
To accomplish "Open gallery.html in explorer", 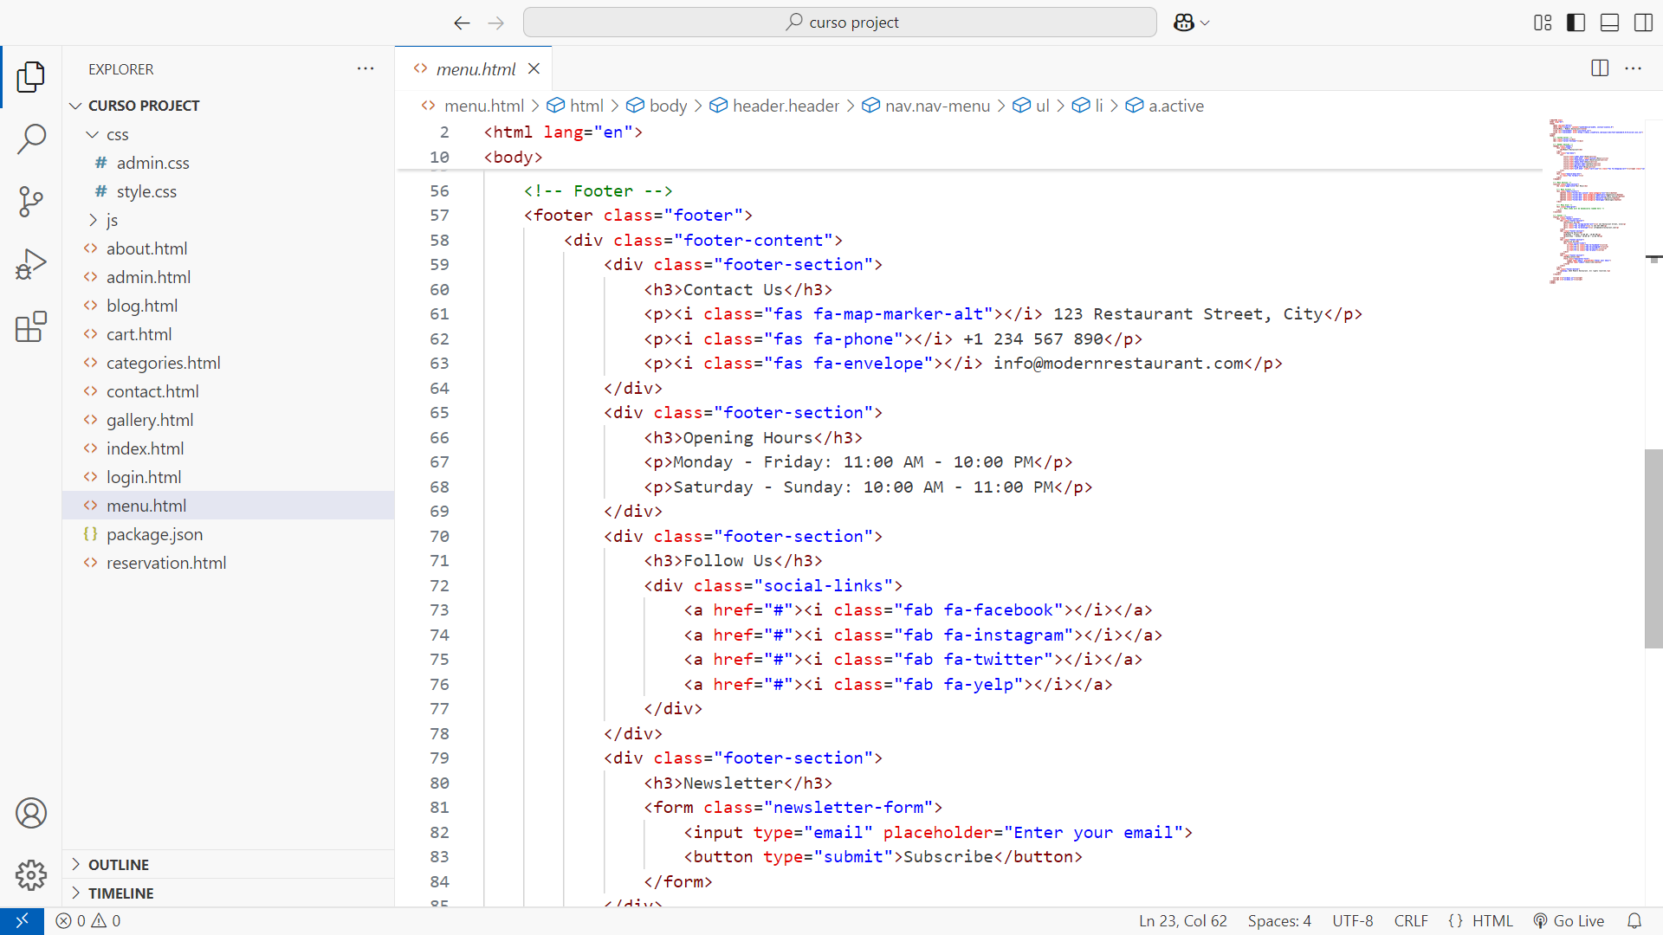I will coord(229,420).
